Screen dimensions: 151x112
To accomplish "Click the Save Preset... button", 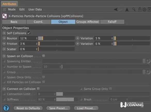I will pos(58,108).
